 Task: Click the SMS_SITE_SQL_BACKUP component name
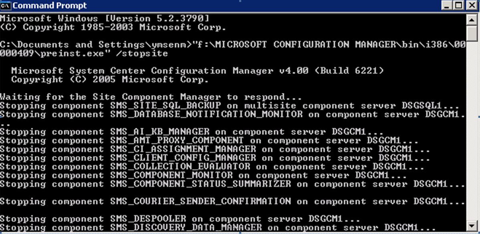tap(165, 106)
